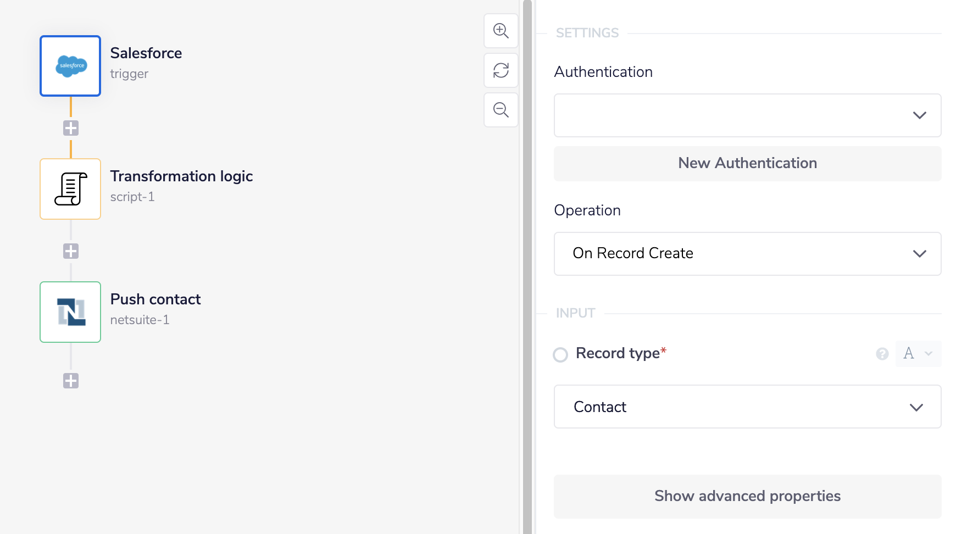Open the Transformation logic script step
The width and height of the screenshot is (956, 534).
point(70,188)
